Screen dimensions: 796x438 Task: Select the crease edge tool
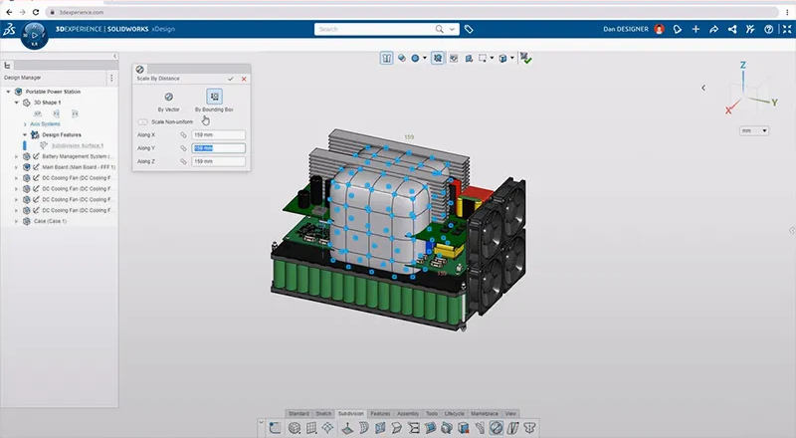tap(396, 428)
